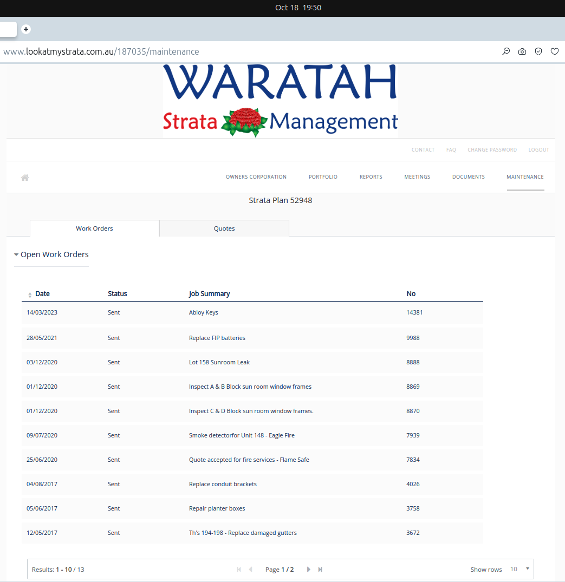
Task: Click the Page 1 / 2 indicator
Action: 280,570
